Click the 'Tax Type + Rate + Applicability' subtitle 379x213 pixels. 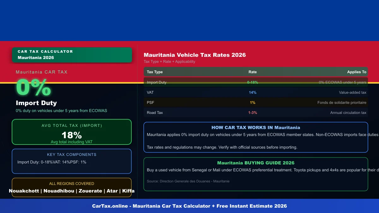(x=169, y=62)
